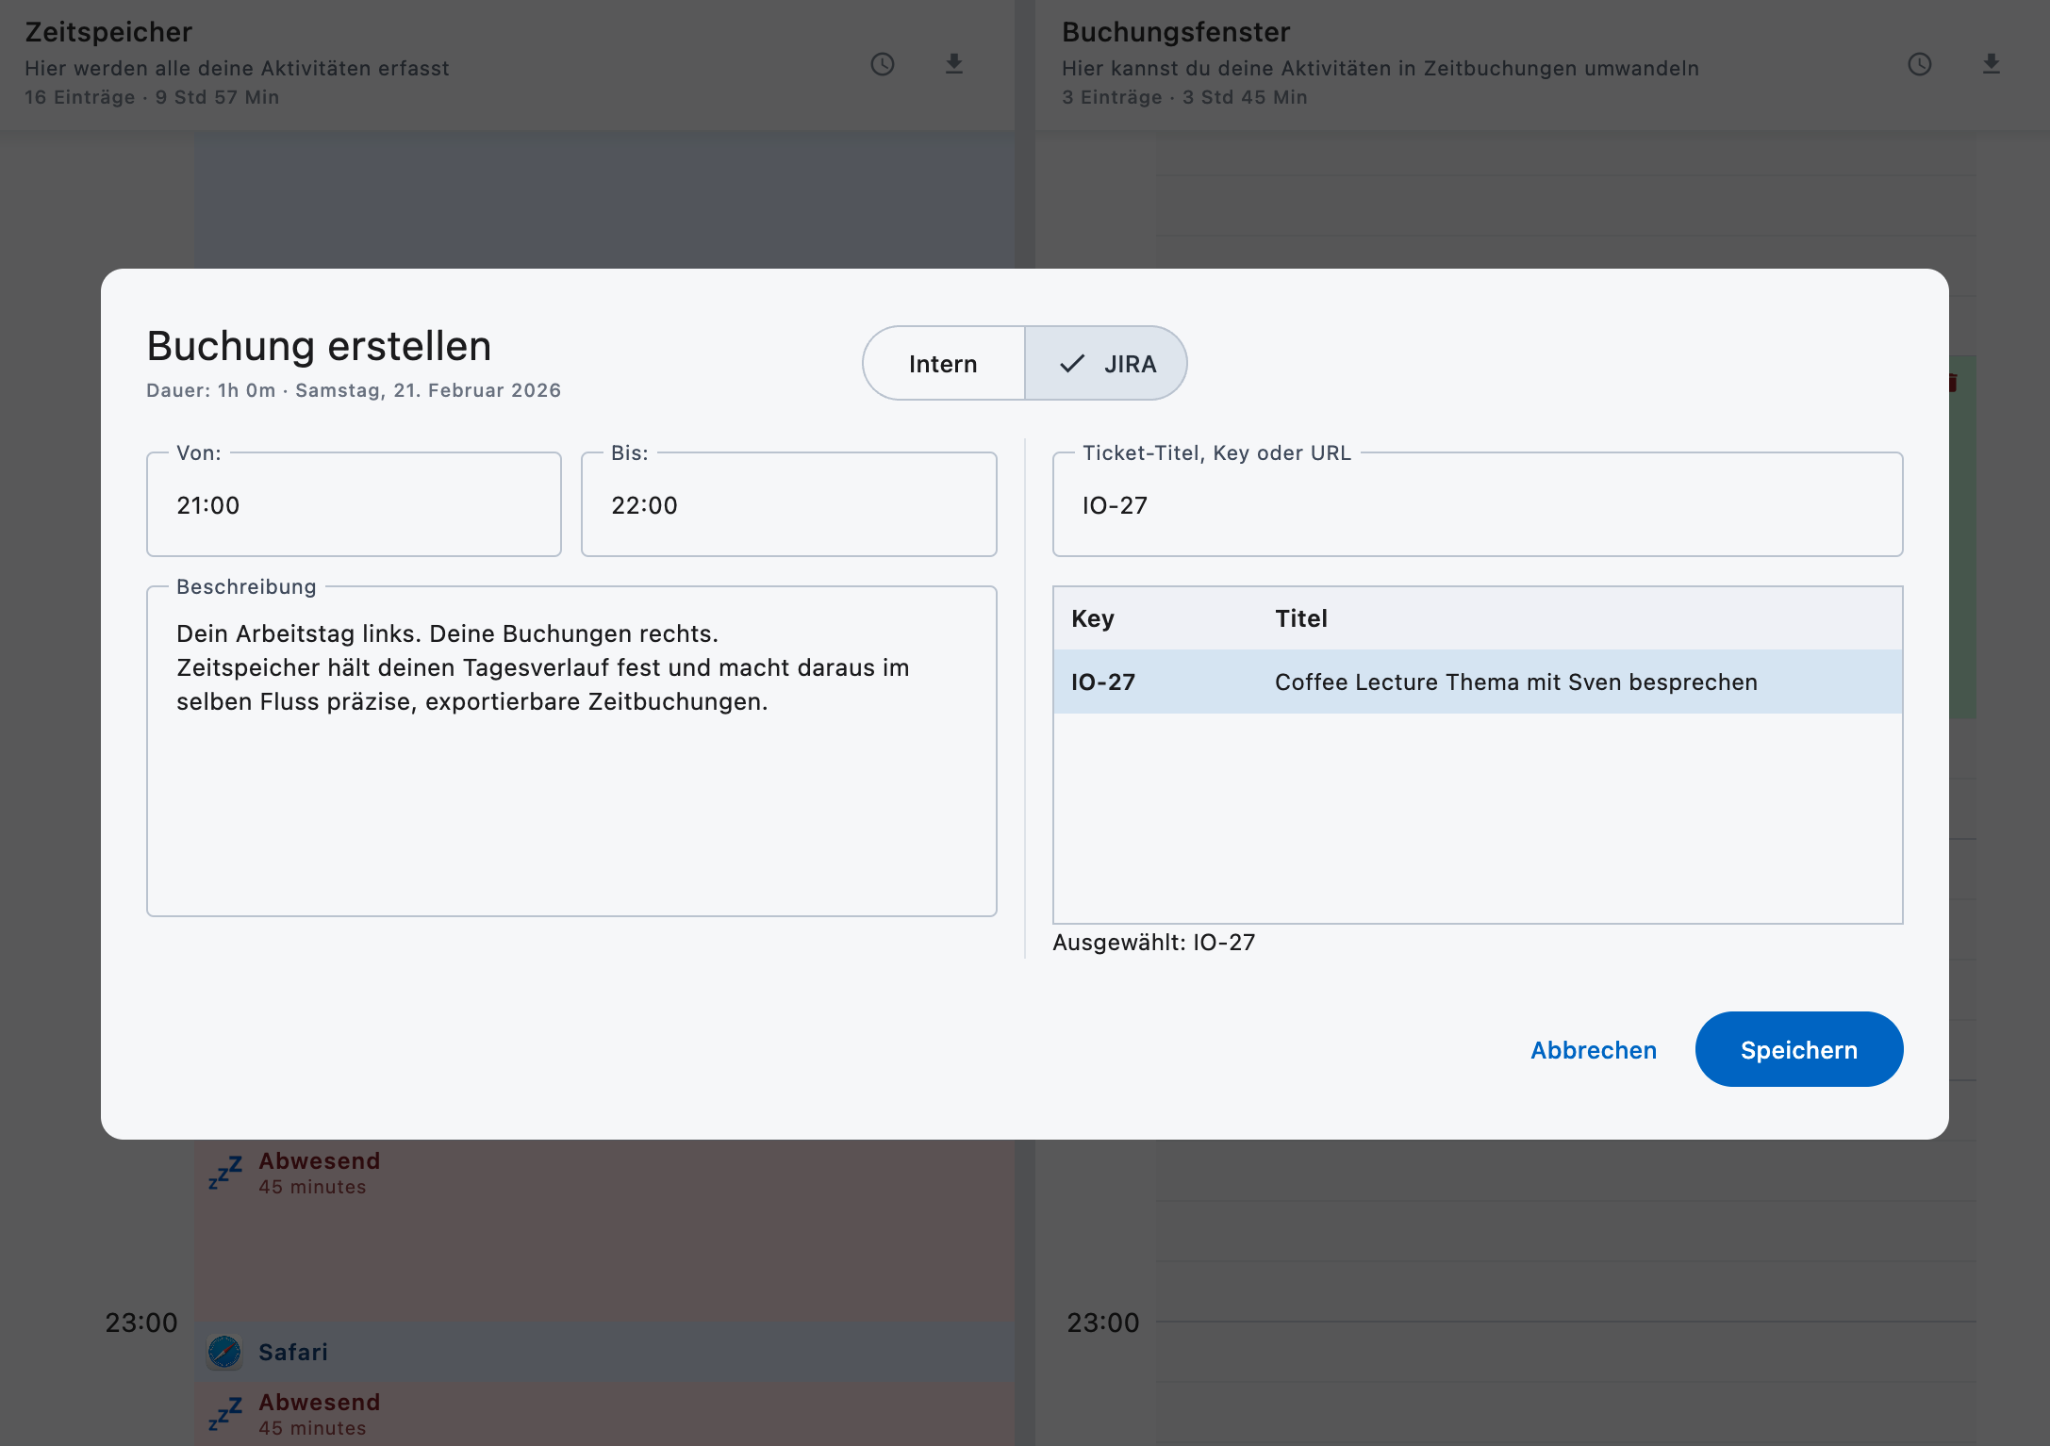This screenshot has height=1446, width=2050.
Task: Switch booking type to Intern
Action: point(942,363)
